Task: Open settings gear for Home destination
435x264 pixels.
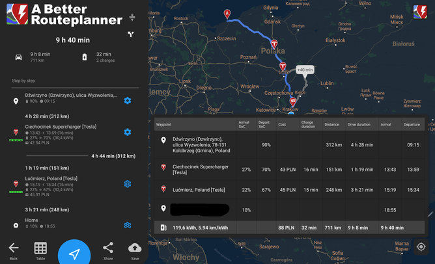Action: (x=128, y=225)
